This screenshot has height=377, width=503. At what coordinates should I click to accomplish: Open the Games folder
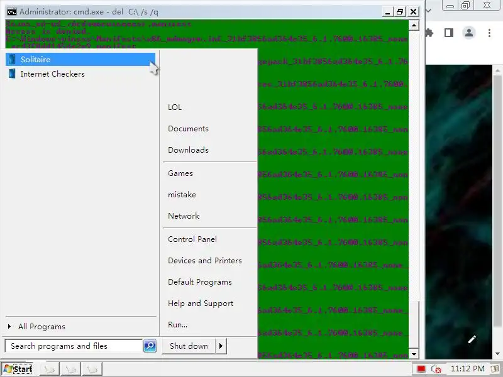coord(180,173)
